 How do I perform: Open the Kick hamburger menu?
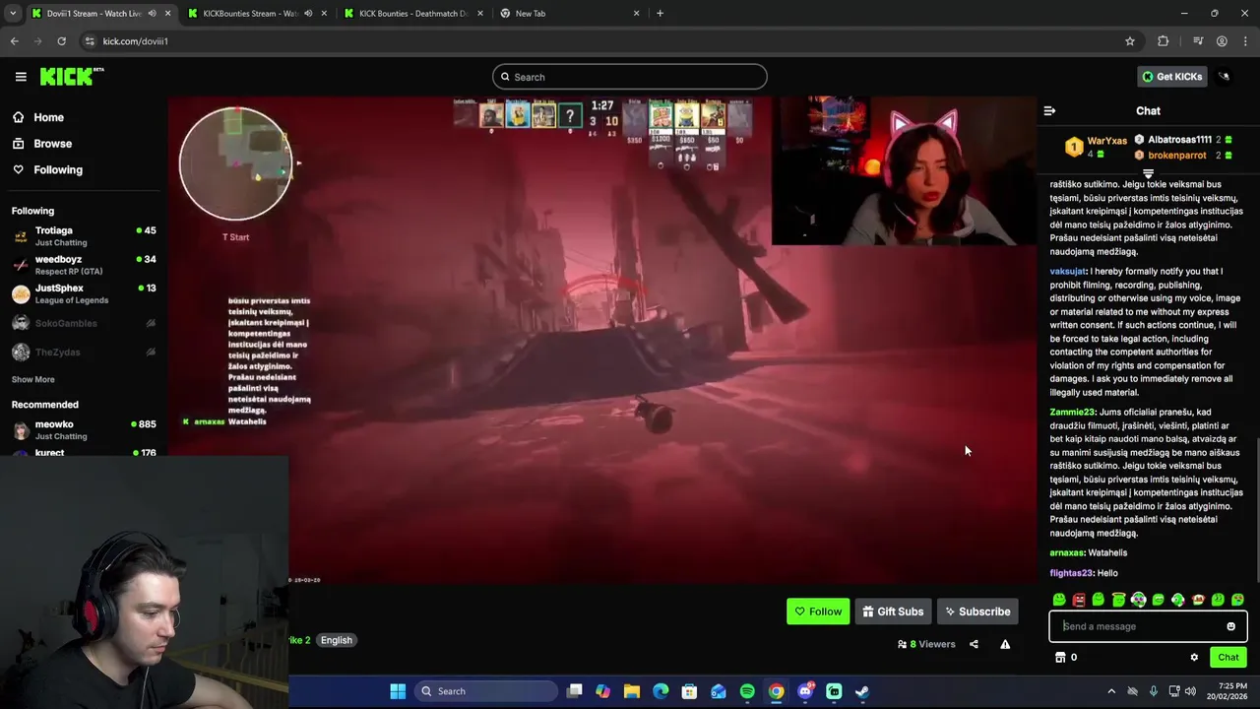click(21, 77)
